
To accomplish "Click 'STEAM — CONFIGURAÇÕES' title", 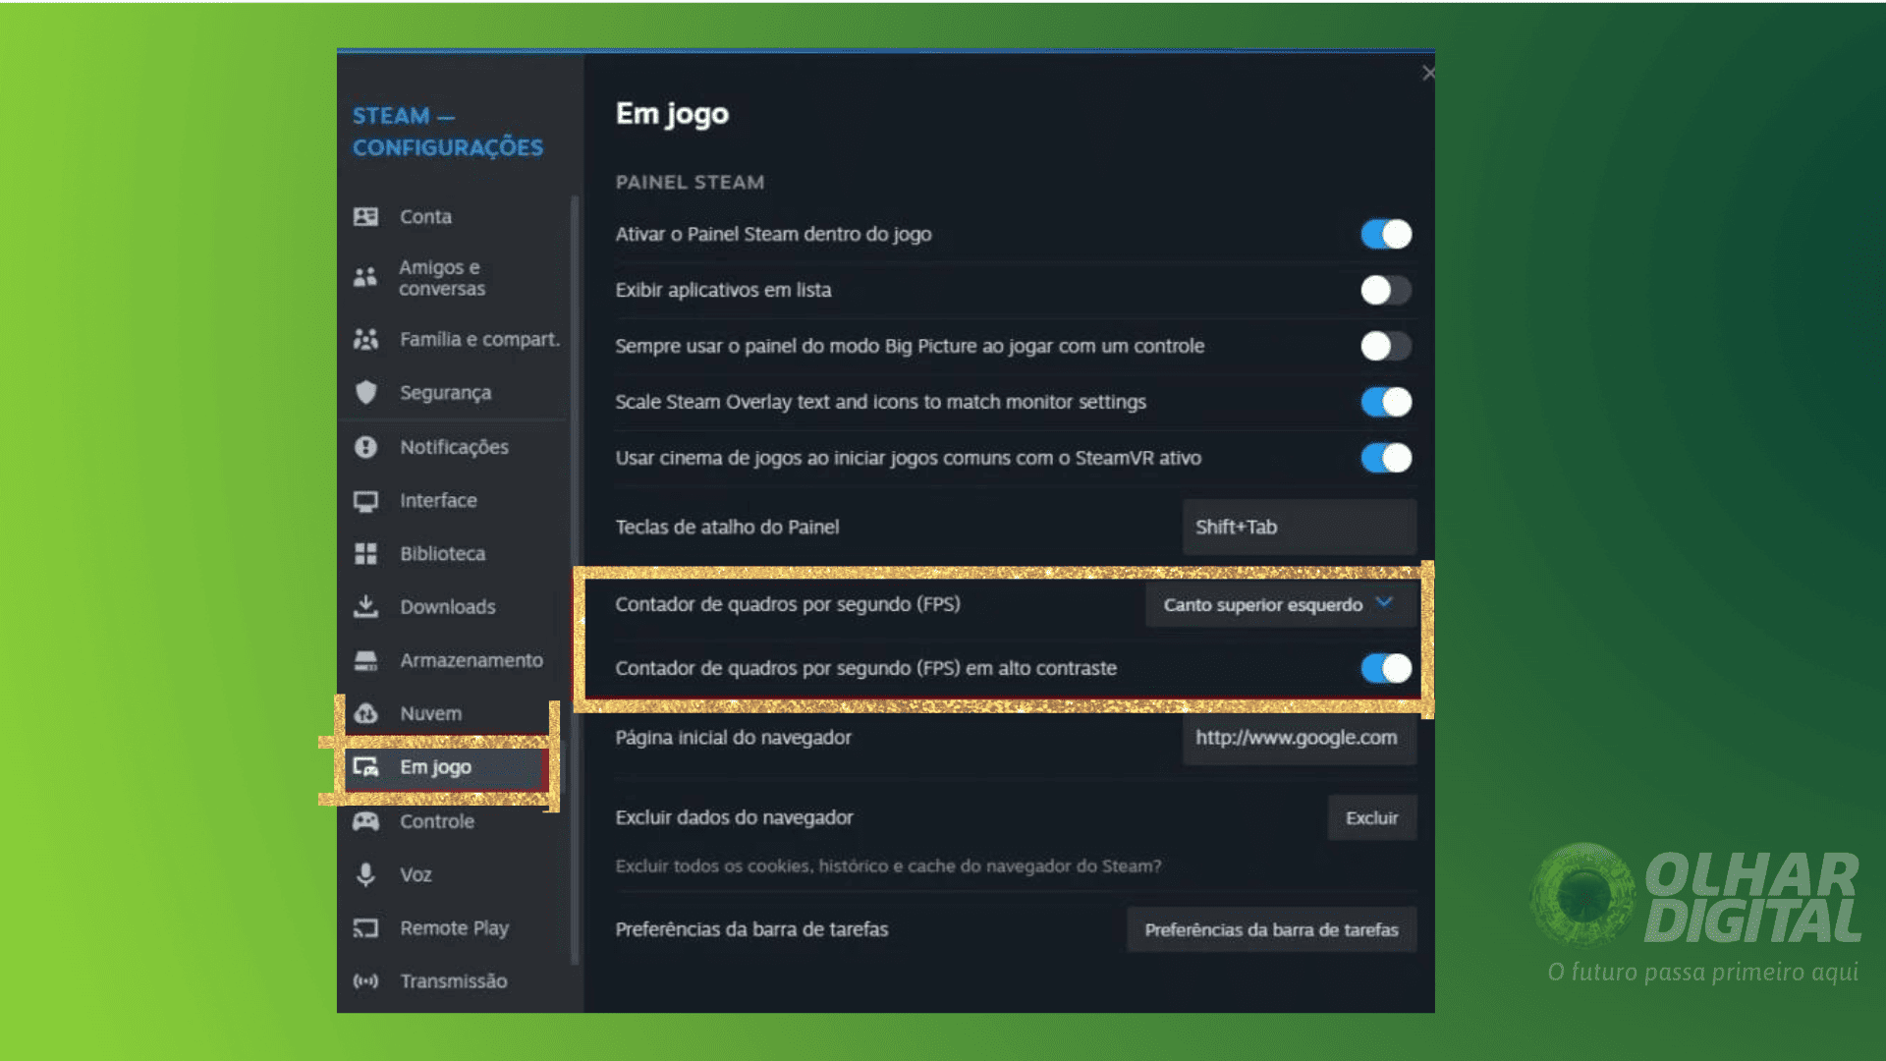I will click(448, 132).
